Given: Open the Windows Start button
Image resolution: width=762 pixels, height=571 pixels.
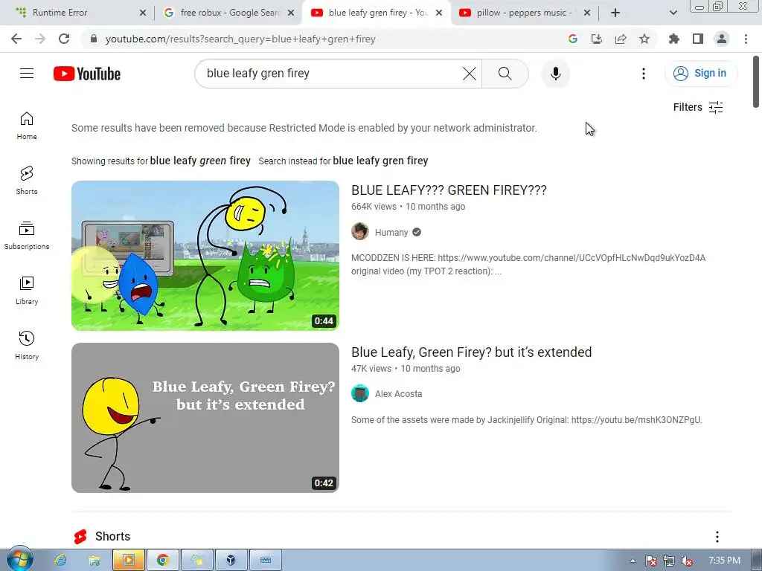Looking at the screenshot, I should point(19,559).
